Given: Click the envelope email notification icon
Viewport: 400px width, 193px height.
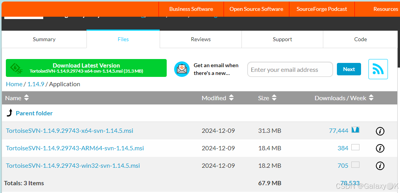Looking at the screenshot, I should 182,69.
